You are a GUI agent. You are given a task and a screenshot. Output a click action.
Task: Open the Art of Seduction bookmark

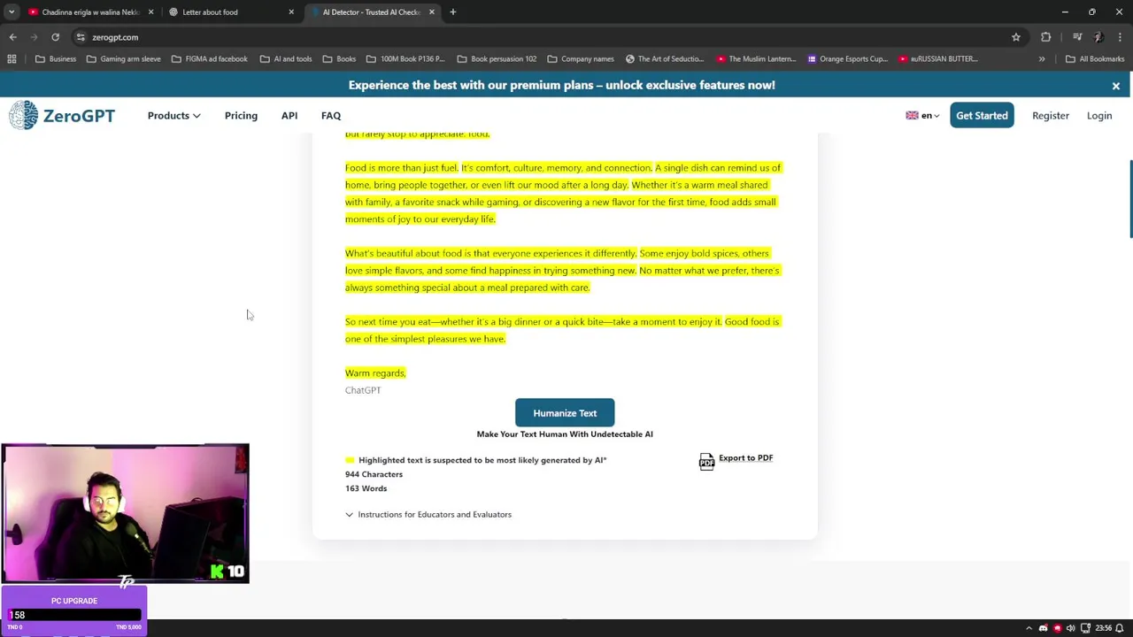pyautogui.click(x=664, y=59)
